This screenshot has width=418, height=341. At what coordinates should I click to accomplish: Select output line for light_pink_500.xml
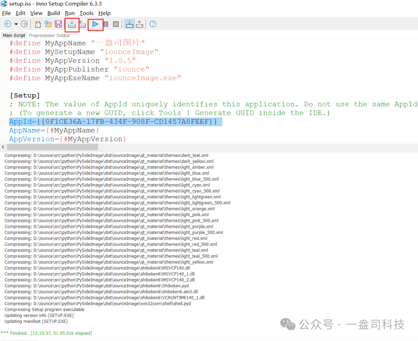tap(111, 221)
